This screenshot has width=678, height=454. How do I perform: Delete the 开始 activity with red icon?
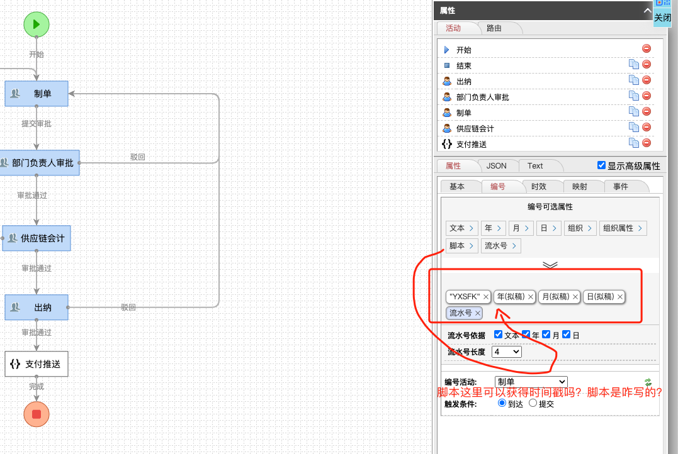click(x=647, y=48)
